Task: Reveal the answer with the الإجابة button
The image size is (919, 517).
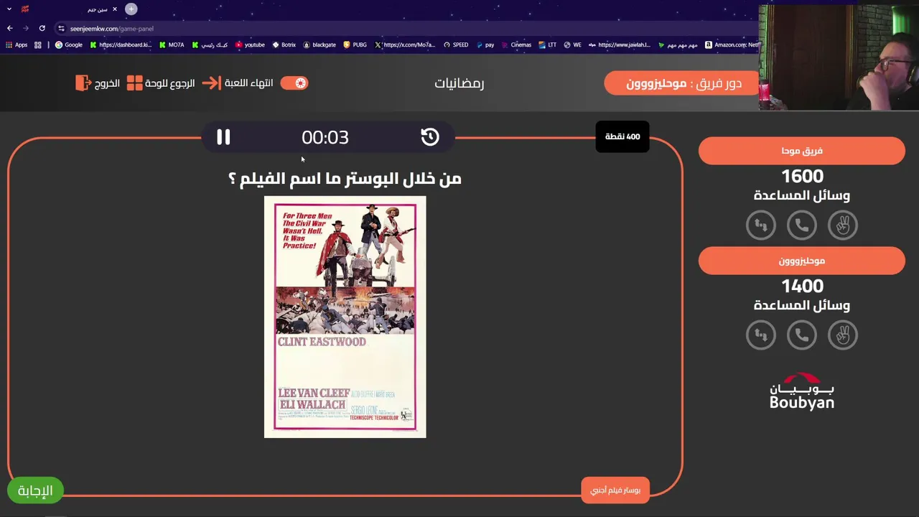Action: pyautogui.click(x=35, y=491)
